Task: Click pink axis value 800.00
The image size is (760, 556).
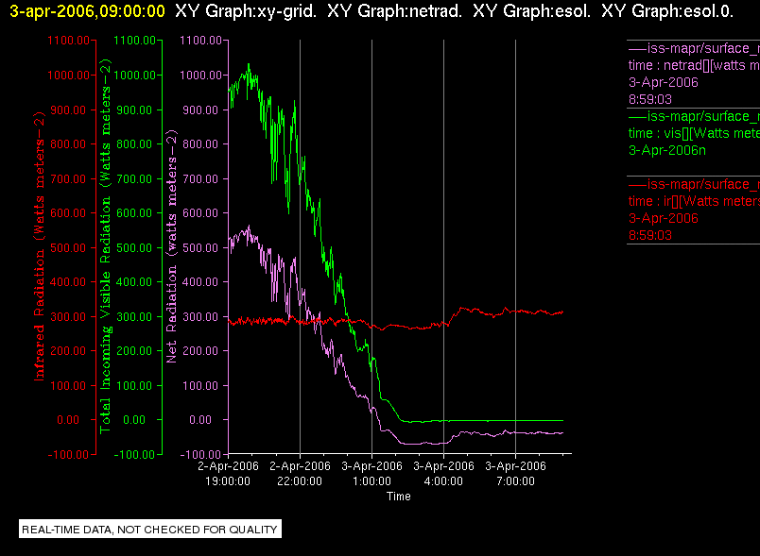Action: 200,144
